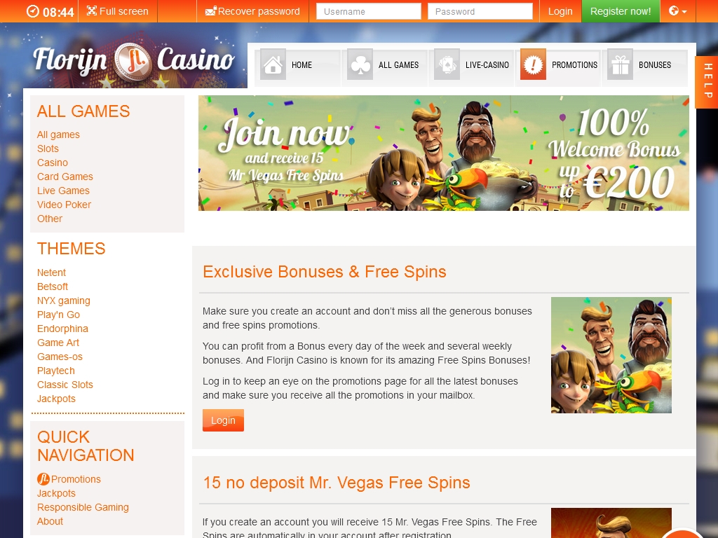718x538 pixels.
Task: Click the Home house icon
Action: tap(273, 64)
